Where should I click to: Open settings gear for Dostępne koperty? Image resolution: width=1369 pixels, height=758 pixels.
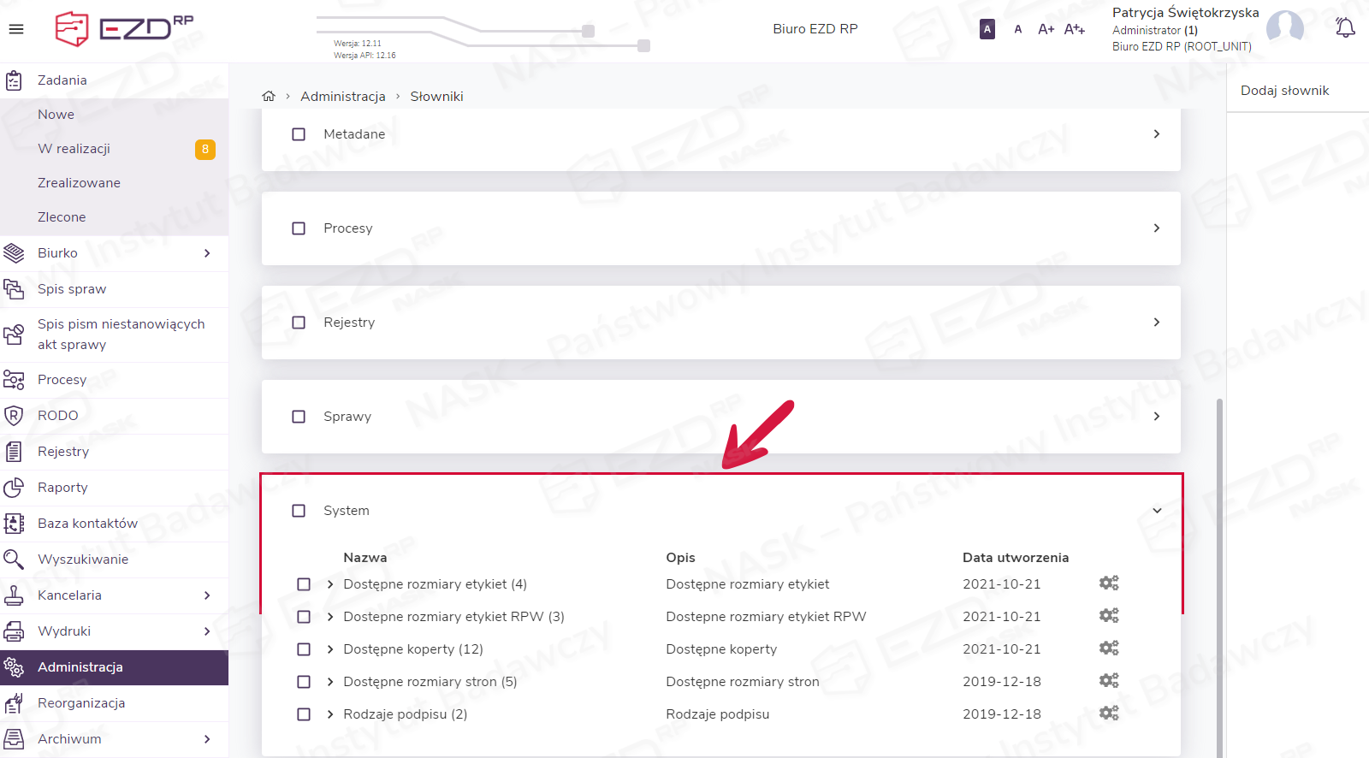point(1109,648)
